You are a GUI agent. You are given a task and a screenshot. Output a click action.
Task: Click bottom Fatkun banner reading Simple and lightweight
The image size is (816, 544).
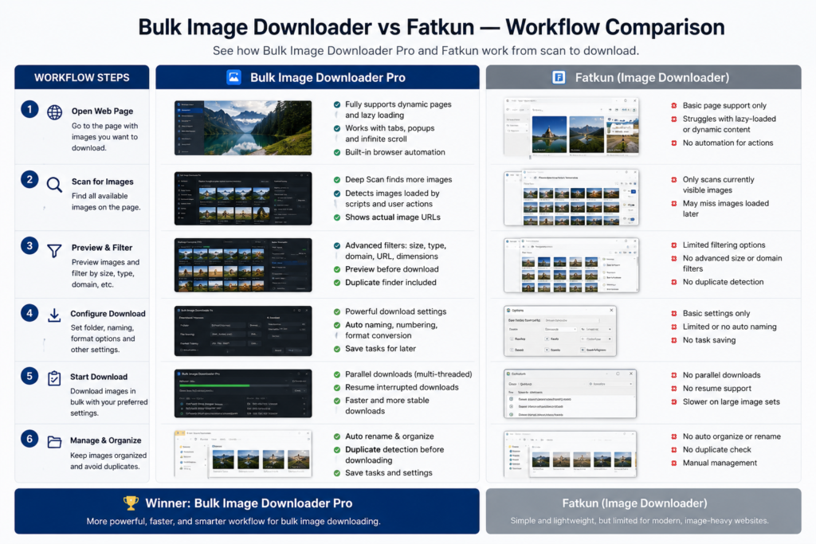(x=644, y=511)
